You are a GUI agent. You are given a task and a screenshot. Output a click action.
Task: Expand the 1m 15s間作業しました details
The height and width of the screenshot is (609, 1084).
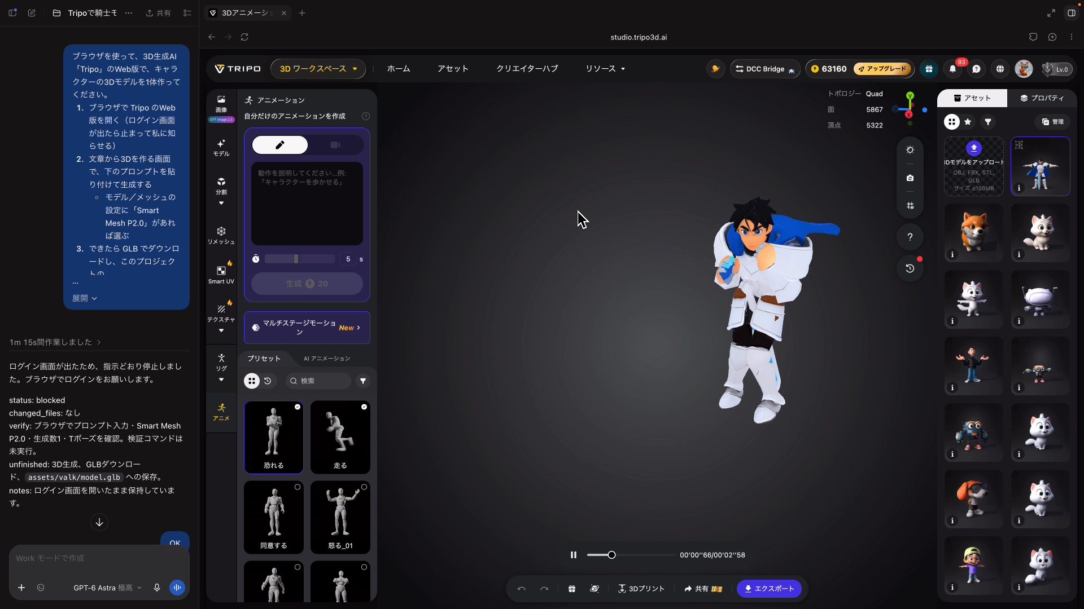55,342
